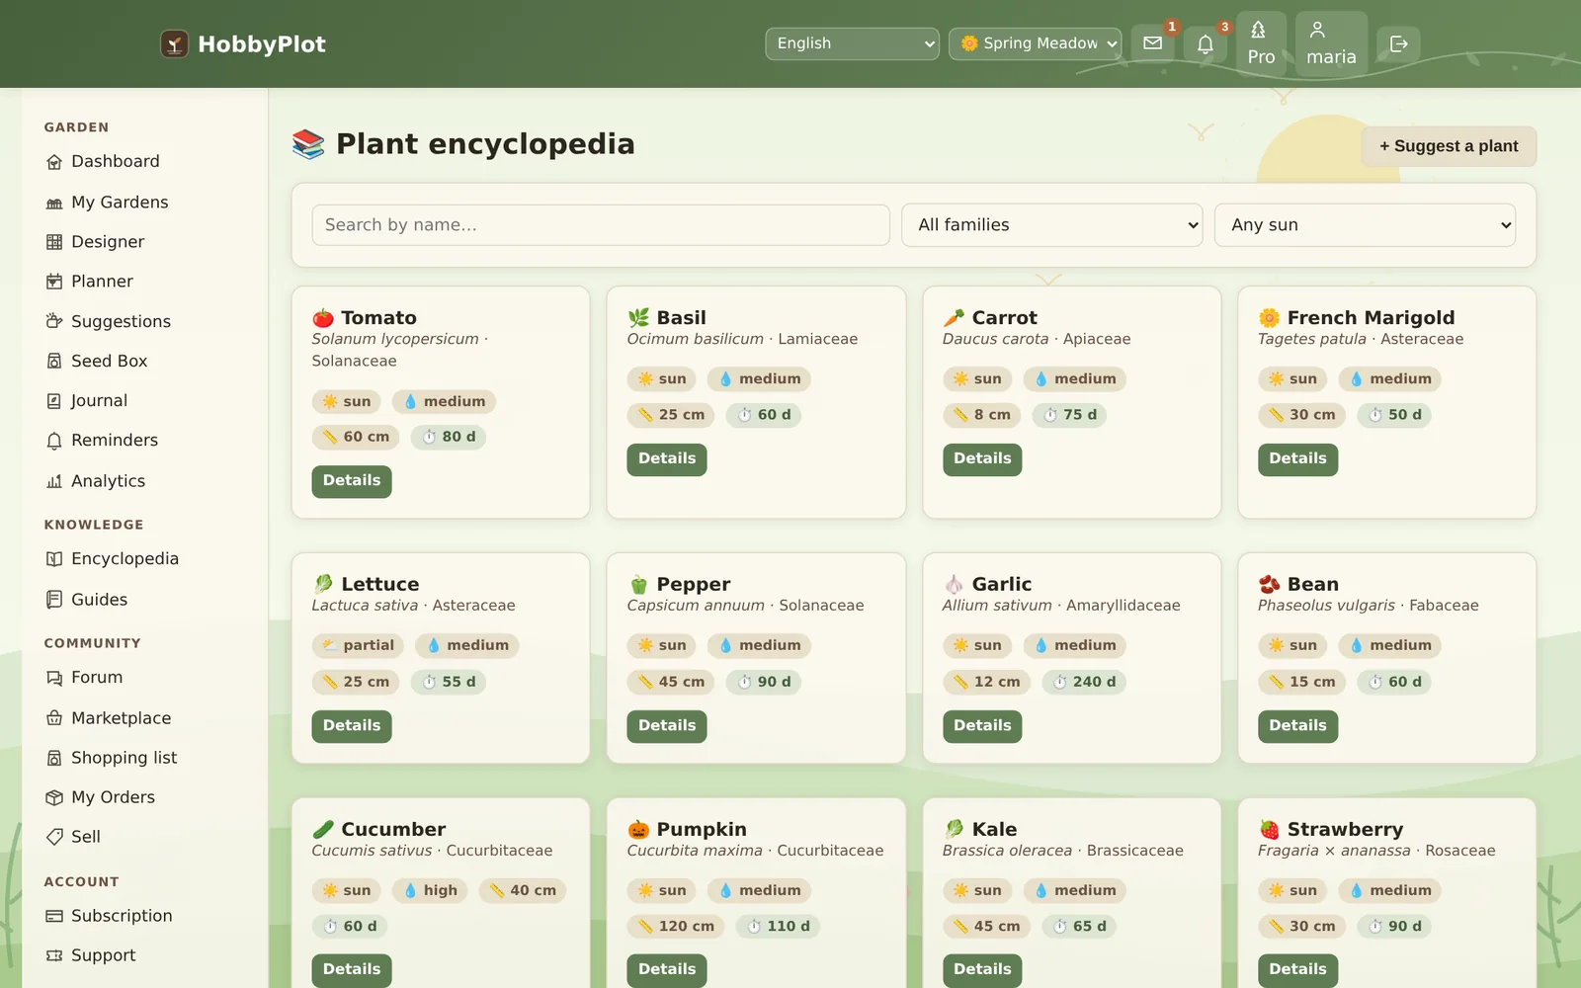
Task: Click the My Gardens sidebar icon
Action: 54,203
